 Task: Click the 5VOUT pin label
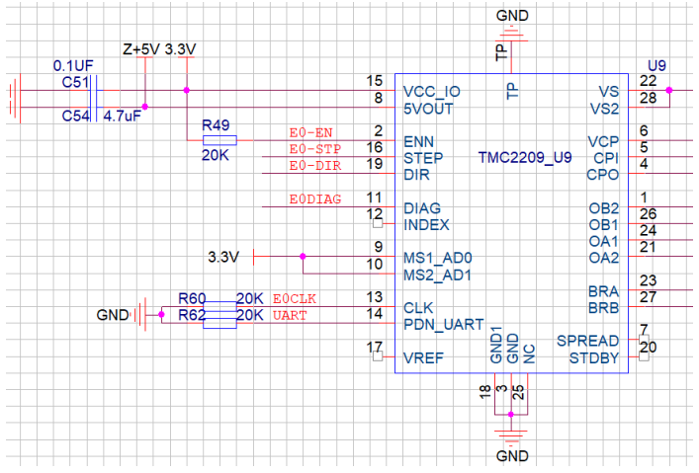428,109
